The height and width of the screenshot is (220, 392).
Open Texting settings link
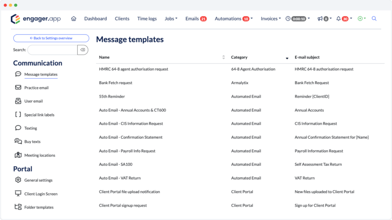(31, 128)
